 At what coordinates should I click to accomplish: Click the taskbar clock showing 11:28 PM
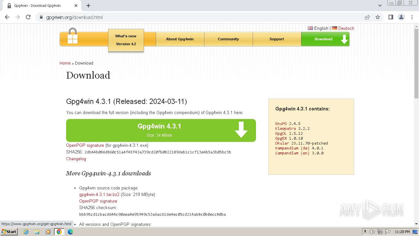[402, 232]
